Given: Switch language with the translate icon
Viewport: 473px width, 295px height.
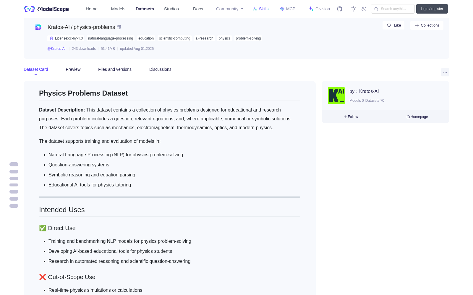Looking at the screenshot, I should (364, 9).
